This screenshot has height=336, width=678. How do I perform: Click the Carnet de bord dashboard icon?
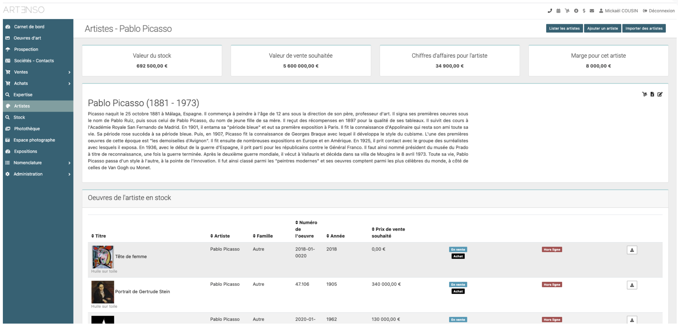[8, 27]
